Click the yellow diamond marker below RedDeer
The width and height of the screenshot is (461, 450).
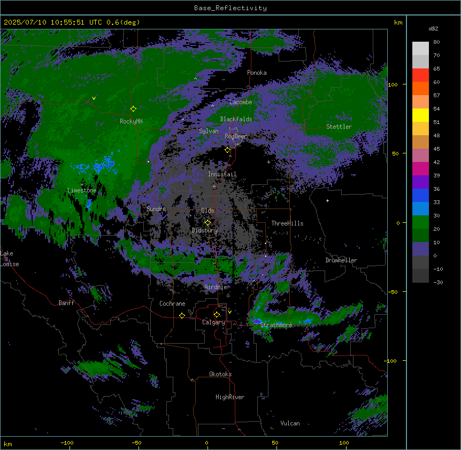pyautogui.click(x=227, y=150)
